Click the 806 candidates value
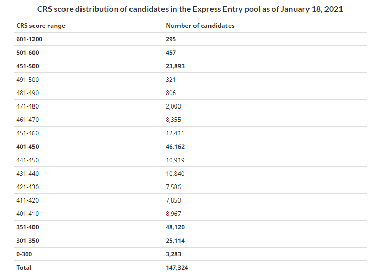Image resolution: width=374 pixels, height=278 pixels. pyautogui.click(x=171, y=93)
